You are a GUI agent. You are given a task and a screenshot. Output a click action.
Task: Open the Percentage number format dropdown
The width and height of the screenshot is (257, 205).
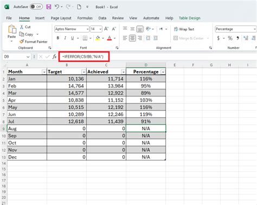coord(254,29)
